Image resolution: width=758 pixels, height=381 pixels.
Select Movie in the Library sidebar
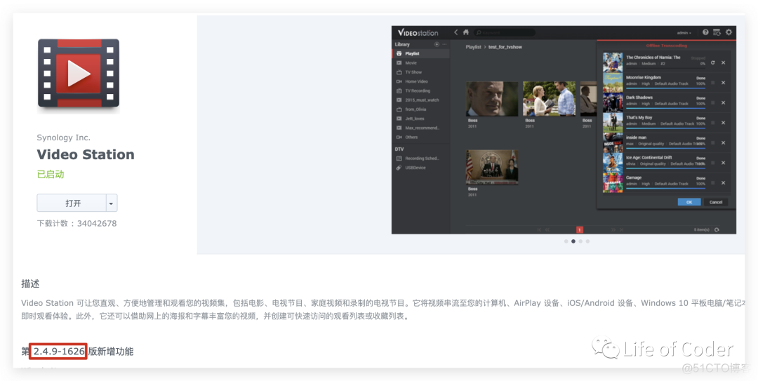(x=411, y=62)
